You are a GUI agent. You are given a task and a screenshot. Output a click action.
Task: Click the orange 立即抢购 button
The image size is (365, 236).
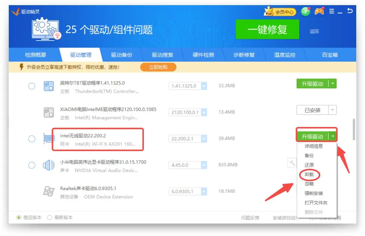click(x=158, y=67)
